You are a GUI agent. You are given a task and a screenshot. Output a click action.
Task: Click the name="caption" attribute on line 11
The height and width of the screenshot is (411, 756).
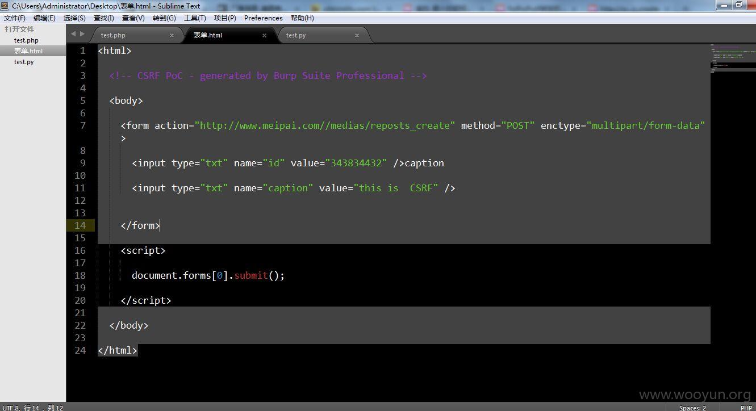point(273,188)
